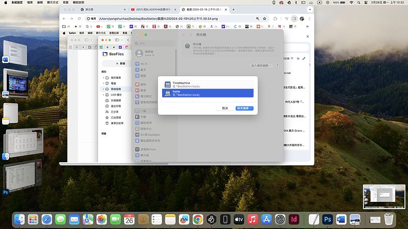Image resolution: width=408 pixels, height=229 pixels.
Task: Click the Chrome address bar URL field
Action: (x=176, y=19)
